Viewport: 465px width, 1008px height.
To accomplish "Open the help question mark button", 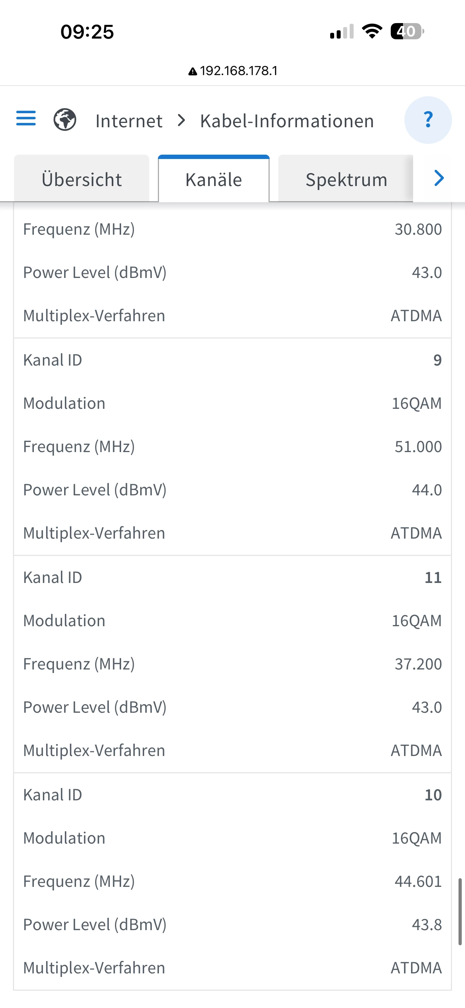I will click(428, 120).
